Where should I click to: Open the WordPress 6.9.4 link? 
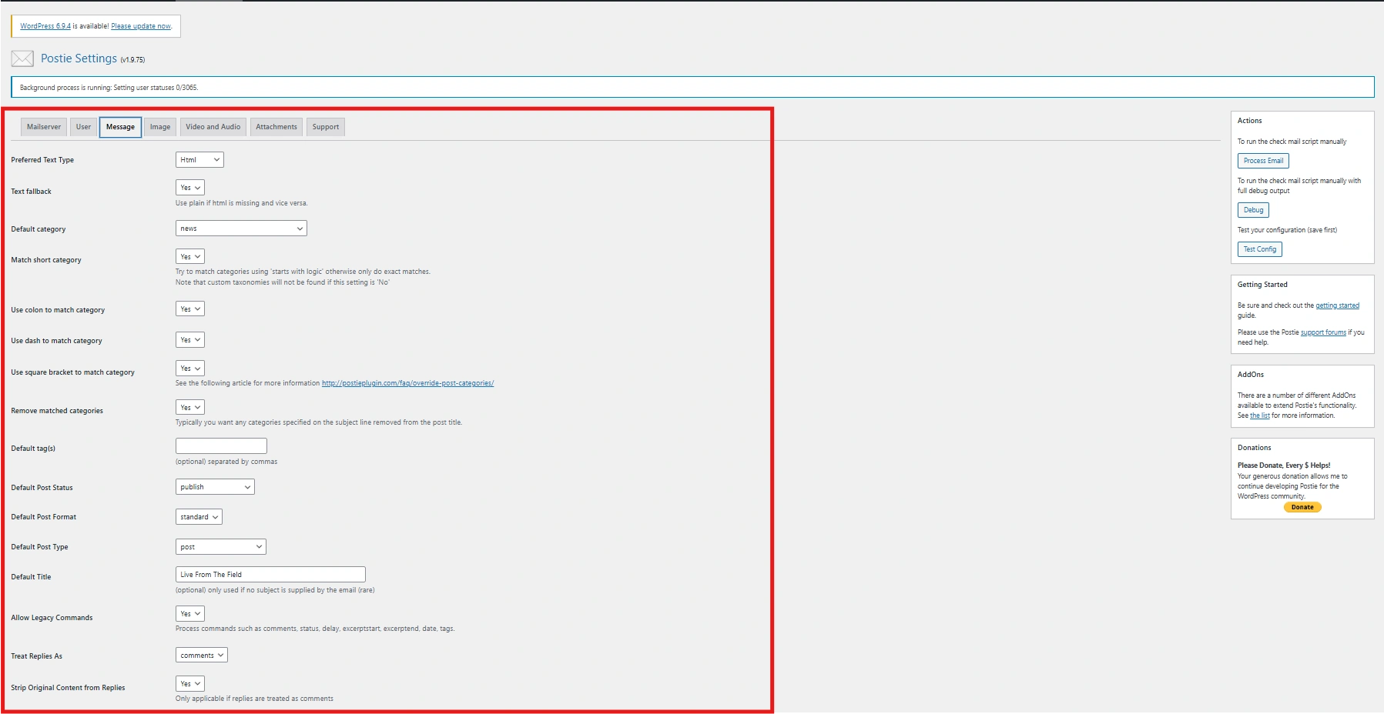(45, 26)
